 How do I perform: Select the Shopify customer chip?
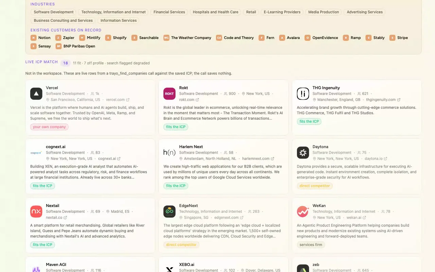(116, 38)
